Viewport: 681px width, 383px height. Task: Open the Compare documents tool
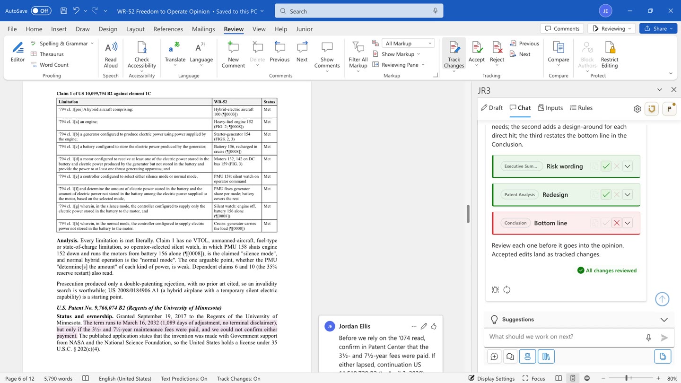[x=559, y=52]
